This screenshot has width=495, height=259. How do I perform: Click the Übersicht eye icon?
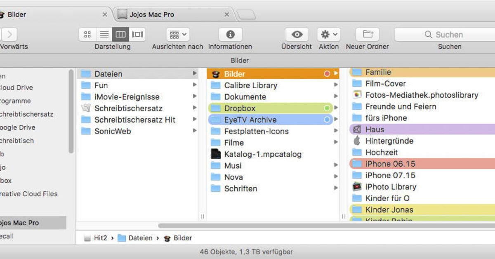tap(297, 35)
